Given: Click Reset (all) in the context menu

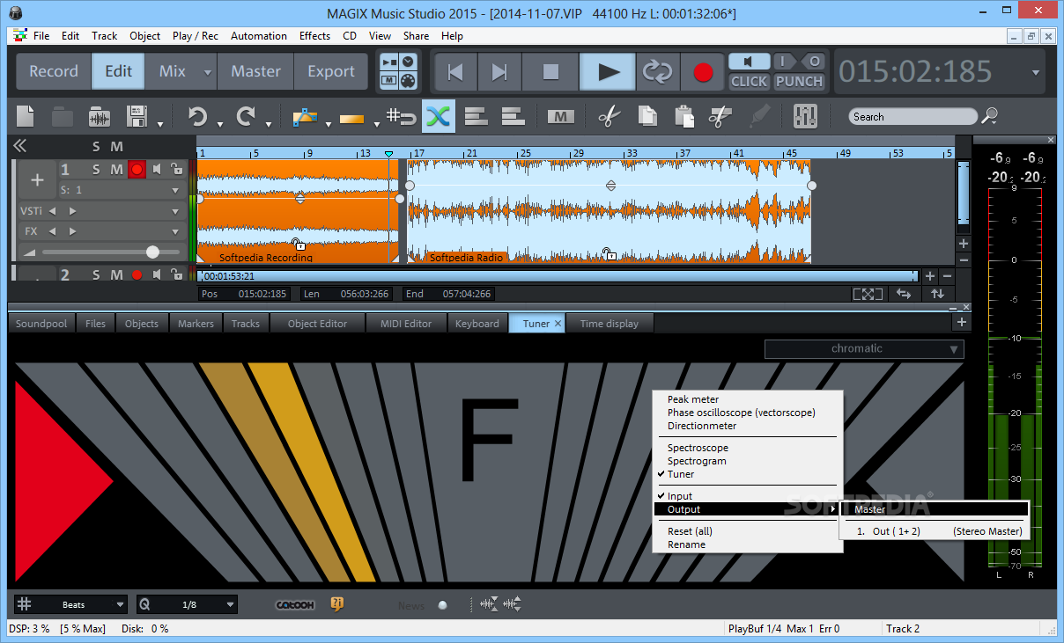Looking at the screenshot, I should [690, 531].
